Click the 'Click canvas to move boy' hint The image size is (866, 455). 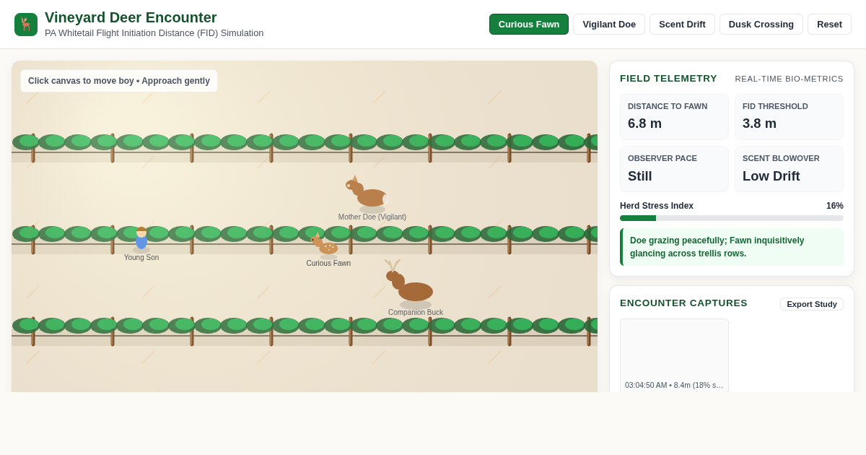[119, 81]
